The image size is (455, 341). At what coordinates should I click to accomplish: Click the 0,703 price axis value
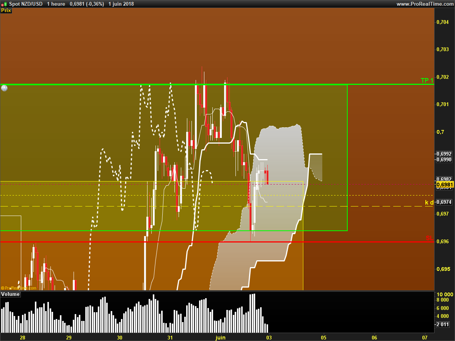pyautogui.click(x=443, y=49)
